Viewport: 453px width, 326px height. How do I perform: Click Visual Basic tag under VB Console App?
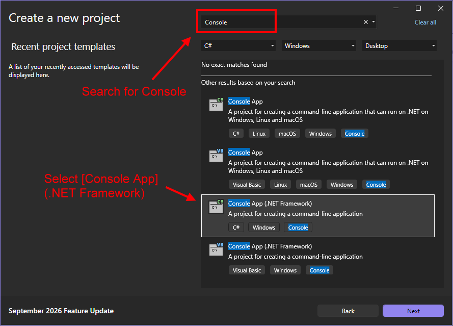(x=247, y=185)
